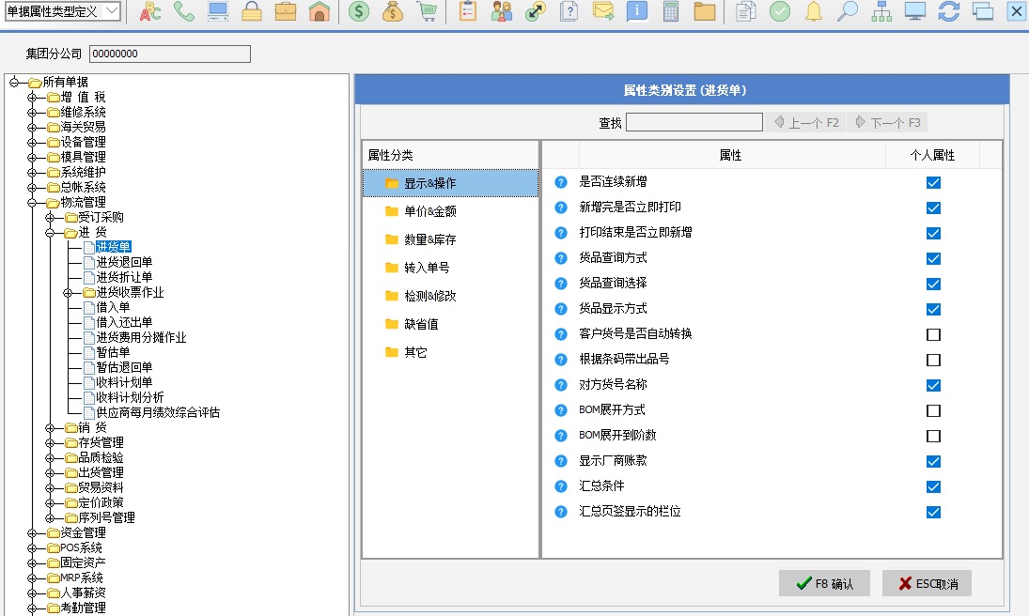Click the blue refresh arrows icon
Viewport: 1029px width, 616px height.
[x=949, y=11]
